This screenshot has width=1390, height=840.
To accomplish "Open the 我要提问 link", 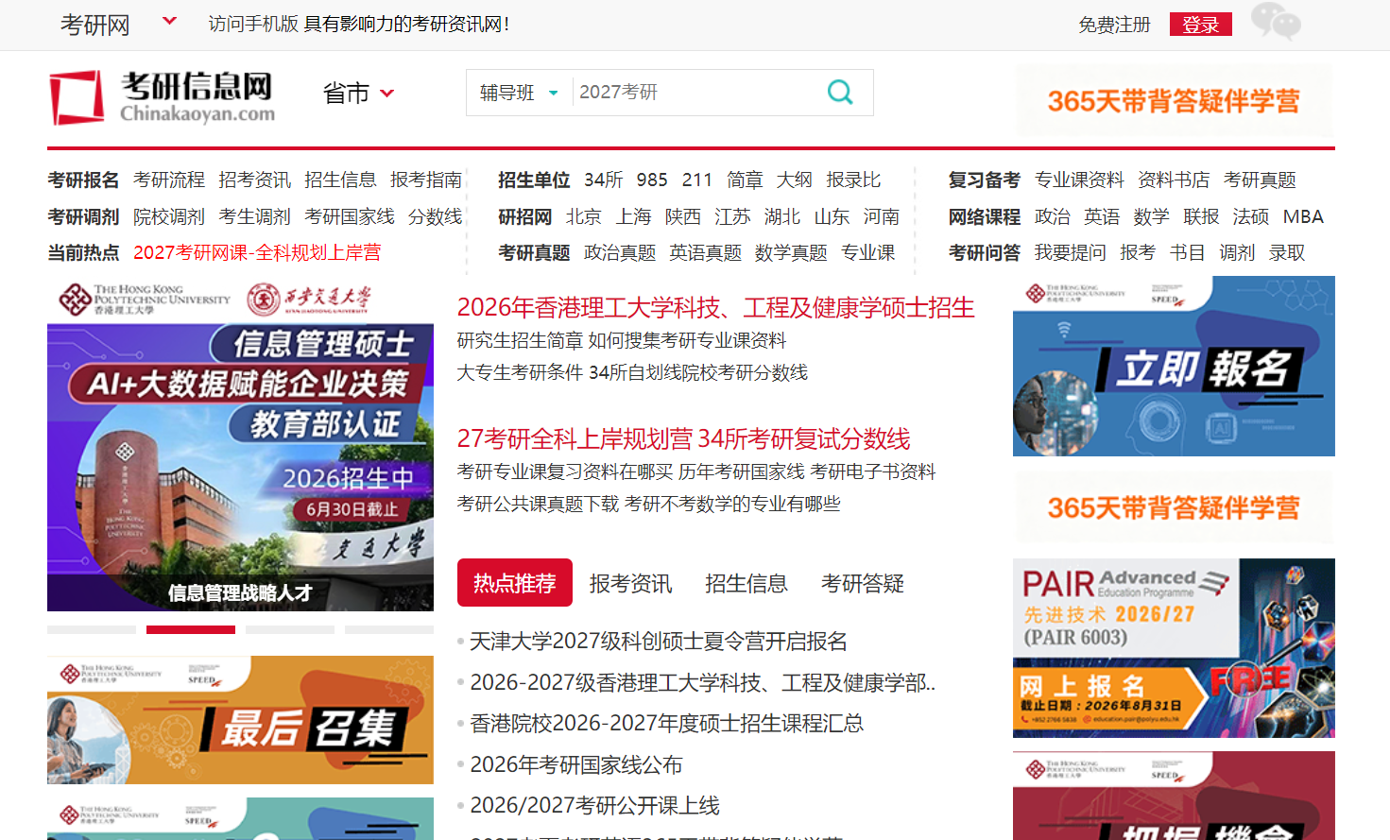I will [x=1071, y=252].
